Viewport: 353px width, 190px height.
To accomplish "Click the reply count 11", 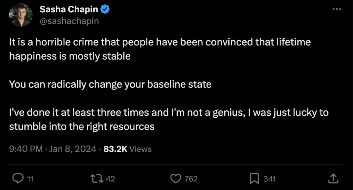I will pyautogui.click(x=30, y=179).
